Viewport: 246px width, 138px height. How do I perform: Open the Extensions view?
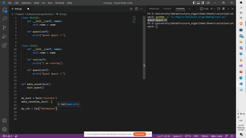(4, 45)
